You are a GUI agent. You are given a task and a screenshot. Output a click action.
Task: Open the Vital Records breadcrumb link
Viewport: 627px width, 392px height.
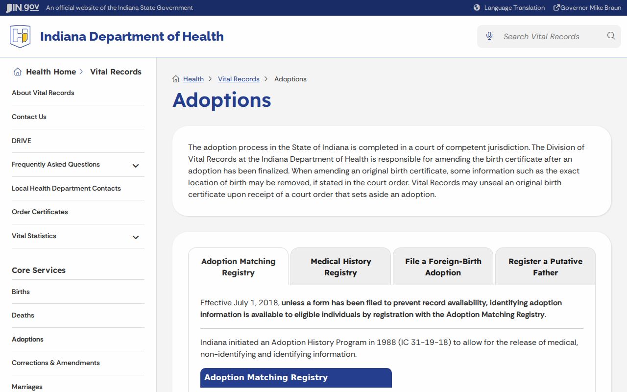239,79
